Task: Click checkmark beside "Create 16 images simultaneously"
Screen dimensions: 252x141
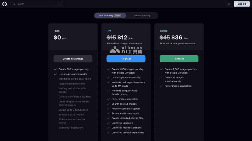Action: click(x=161, y=77)
